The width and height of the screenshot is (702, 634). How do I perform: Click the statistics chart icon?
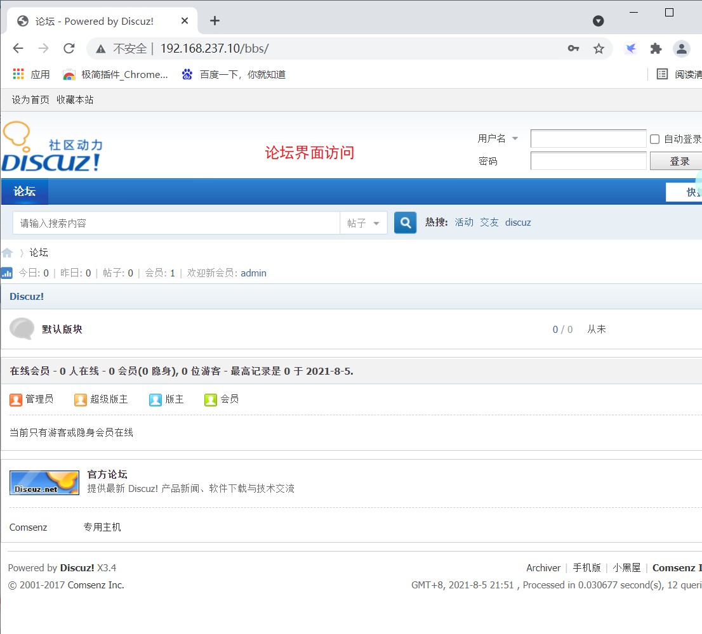point(7,273)
